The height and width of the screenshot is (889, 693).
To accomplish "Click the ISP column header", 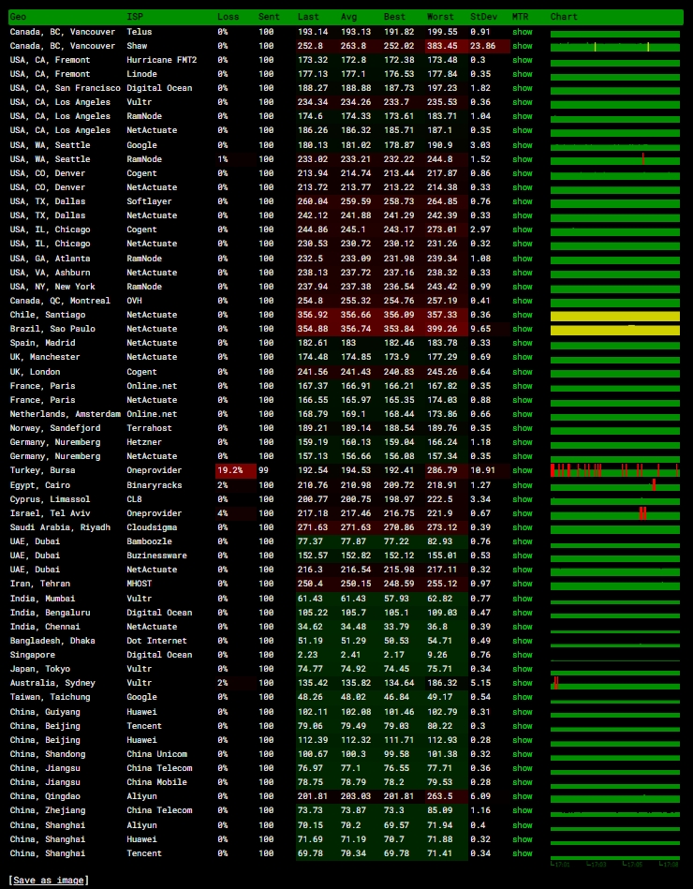I will (x=135, y=17).
